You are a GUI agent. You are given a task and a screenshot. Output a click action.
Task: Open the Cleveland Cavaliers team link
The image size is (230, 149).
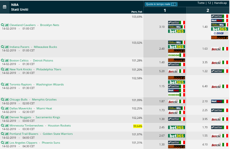[22, 25]
